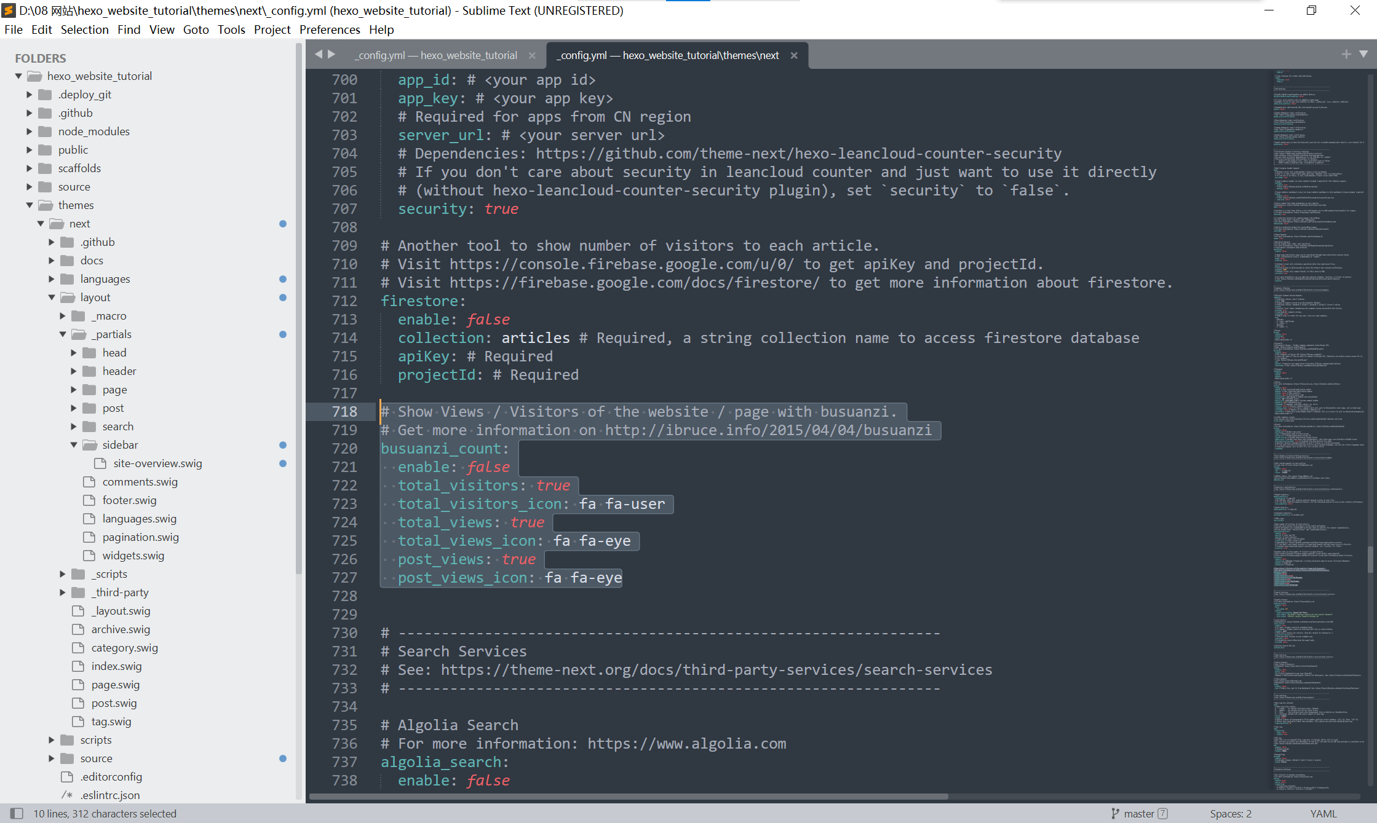The image size is (1377, 823).
Task: Add new tab with plus icon
Action: tap(1346, 54)
